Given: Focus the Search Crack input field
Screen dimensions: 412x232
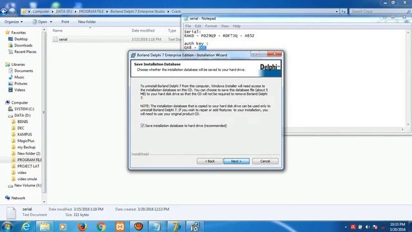Looking at the screenshot, I should [380, 12].
